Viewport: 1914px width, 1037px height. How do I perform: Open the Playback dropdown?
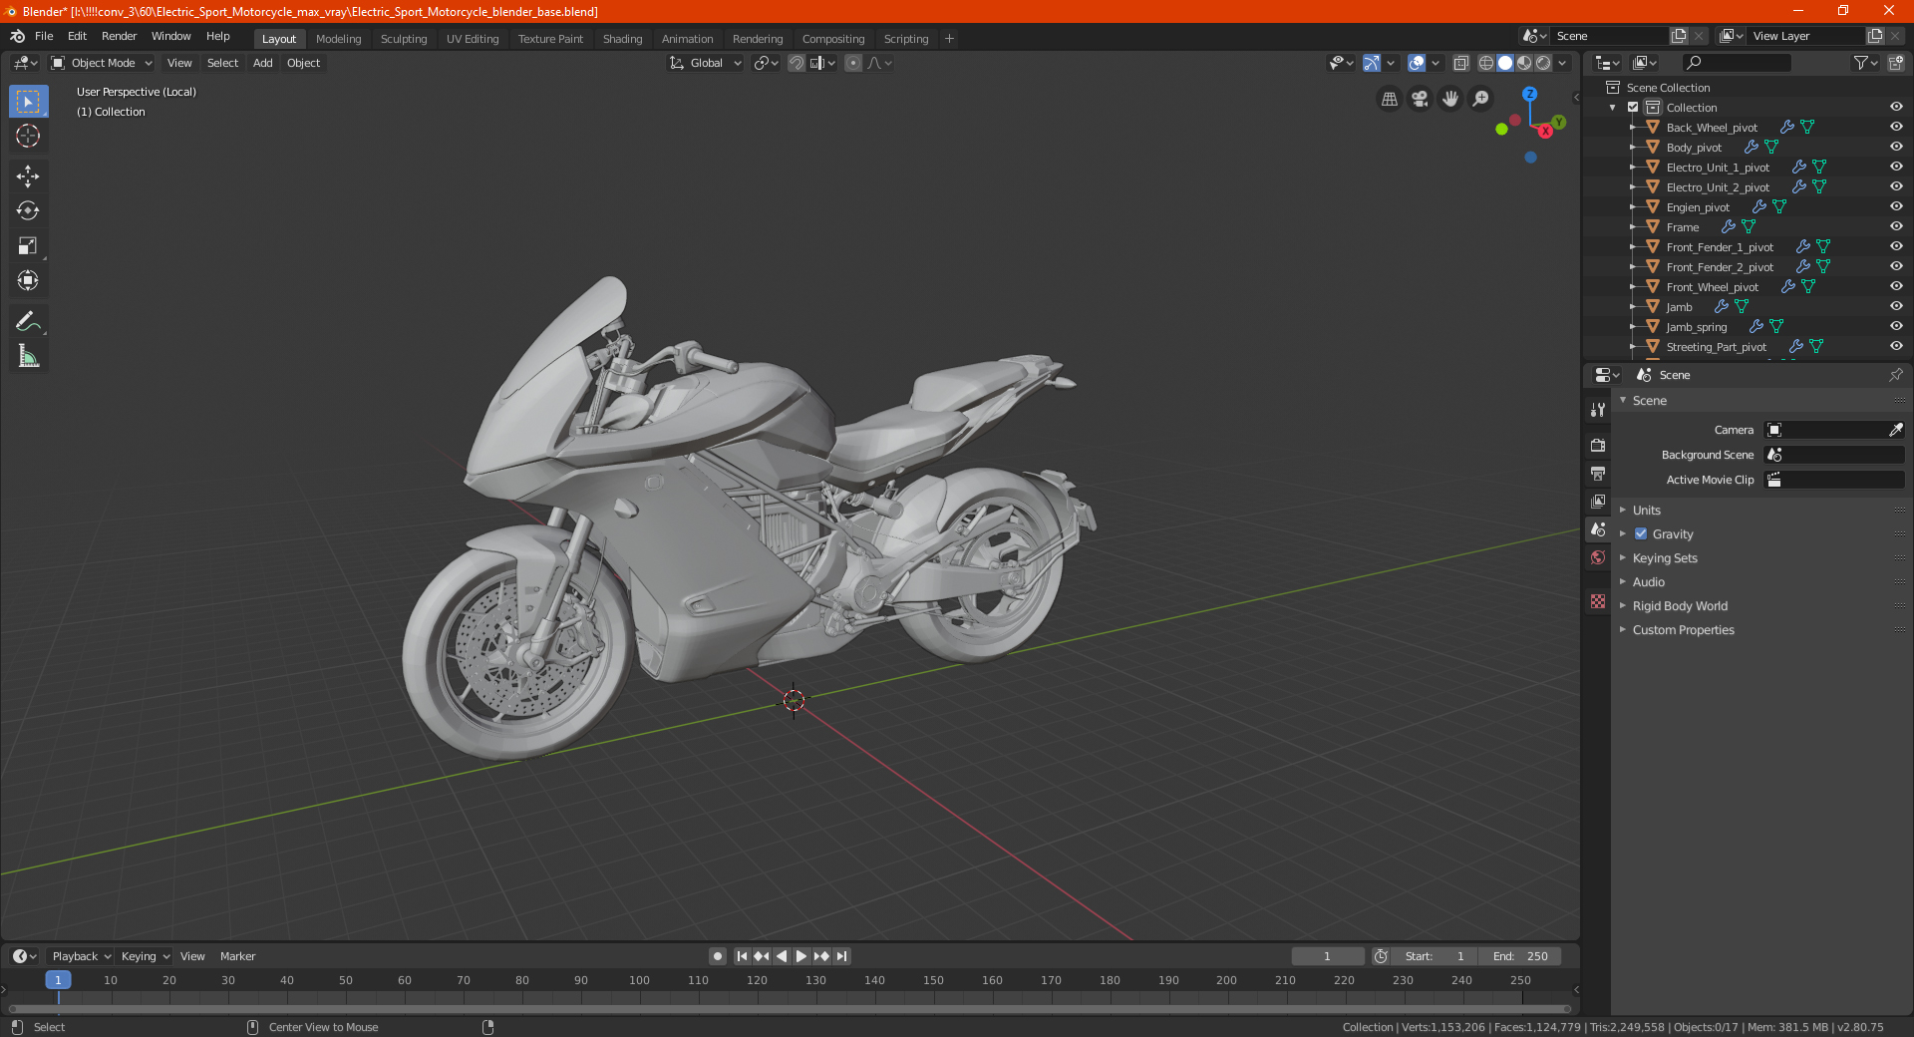(x=81, y=956)
